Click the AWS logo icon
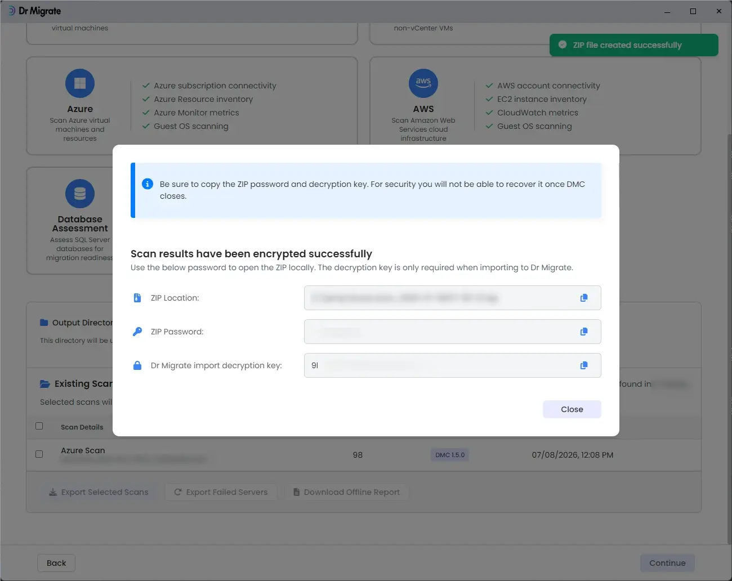732x581 pixels. click(x=423, y=83)
